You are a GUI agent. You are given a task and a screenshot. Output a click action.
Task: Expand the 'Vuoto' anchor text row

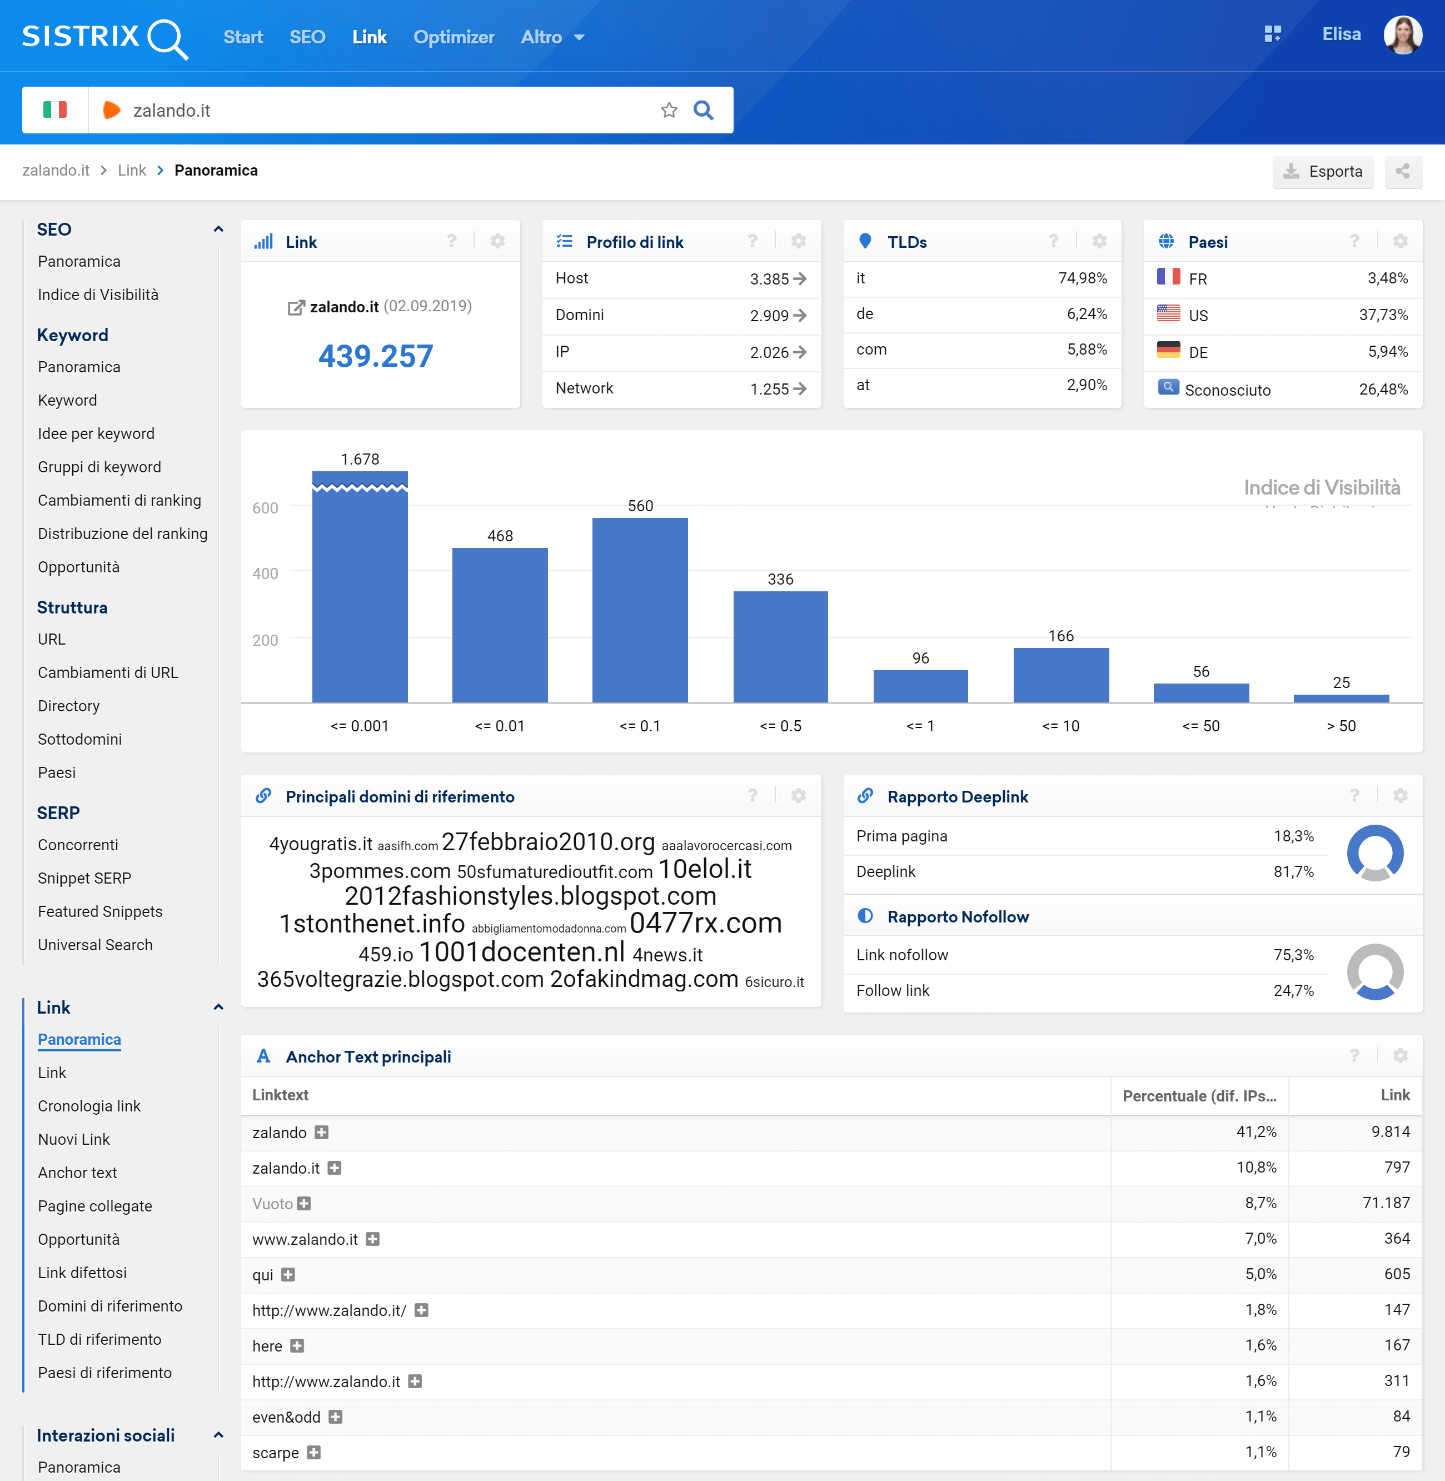pos(303,1203)
